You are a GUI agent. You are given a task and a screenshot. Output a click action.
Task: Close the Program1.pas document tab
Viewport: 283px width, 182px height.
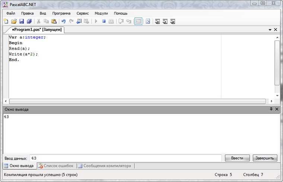[x=276, y=29]
